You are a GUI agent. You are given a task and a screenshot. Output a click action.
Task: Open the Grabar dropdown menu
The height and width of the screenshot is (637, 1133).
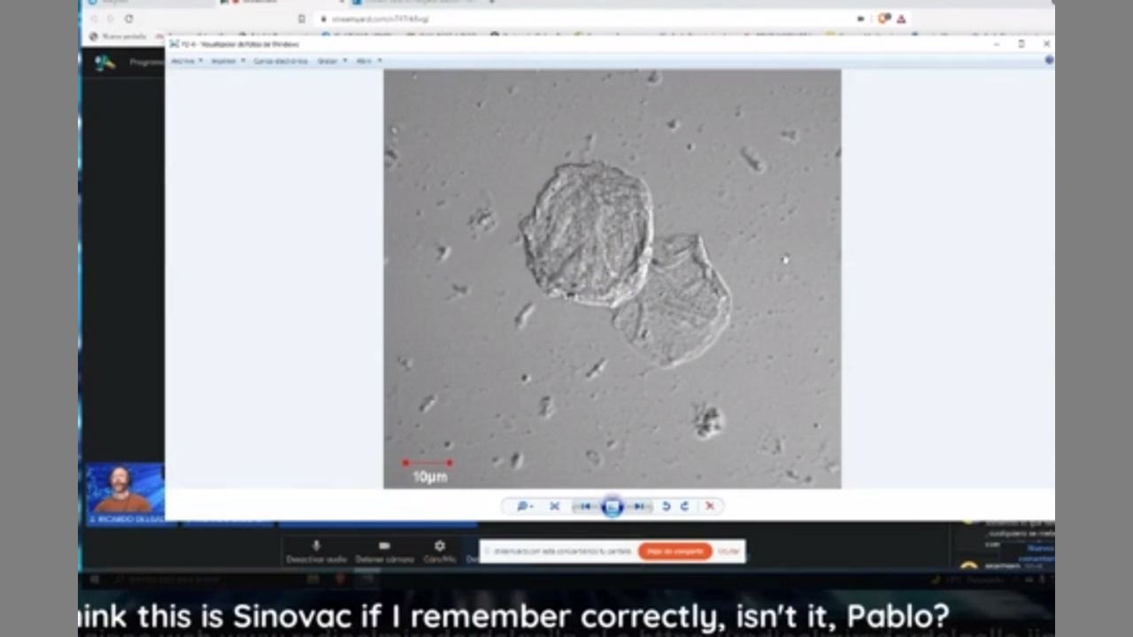coord(331,61)
